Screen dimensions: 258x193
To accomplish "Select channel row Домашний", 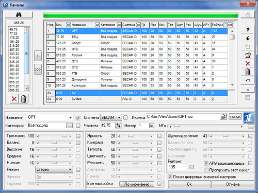I will (137, 79).
